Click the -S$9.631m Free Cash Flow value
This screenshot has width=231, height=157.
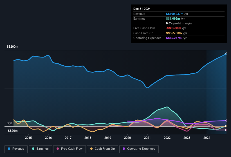pos(173,28)
